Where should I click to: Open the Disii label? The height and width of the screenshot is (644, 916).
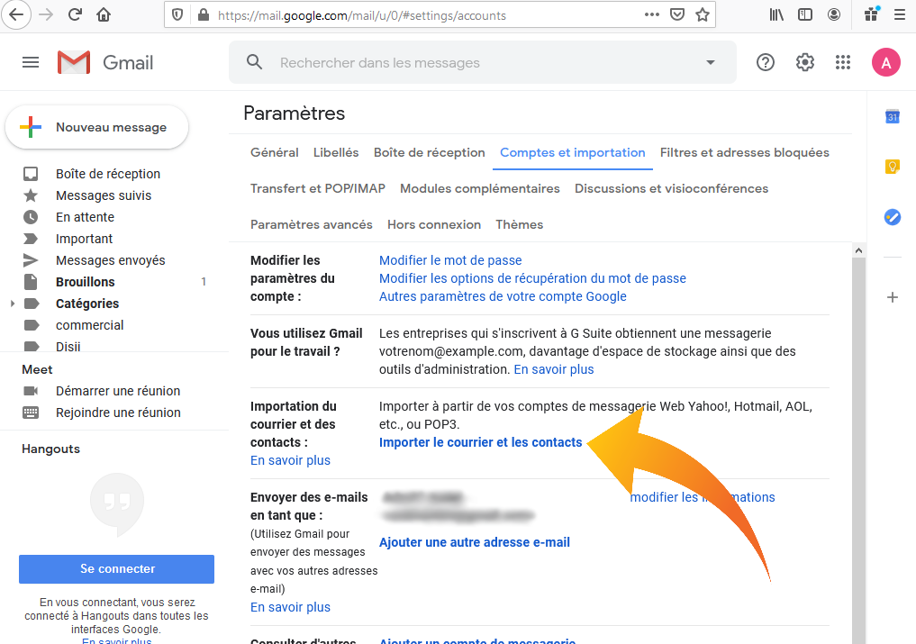tap(68, 346)
